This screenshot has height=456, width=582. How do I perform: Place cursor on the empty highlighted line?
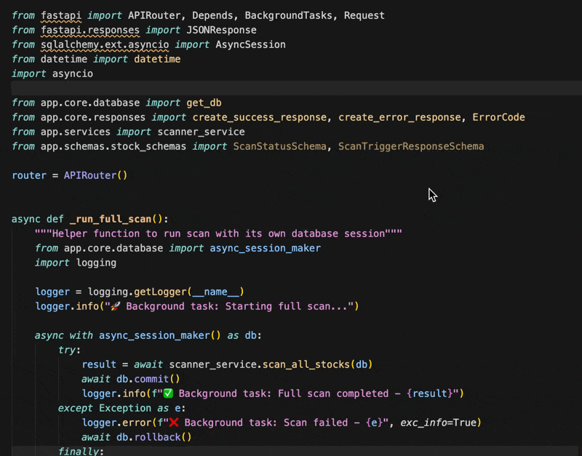[x=291, y=88]
